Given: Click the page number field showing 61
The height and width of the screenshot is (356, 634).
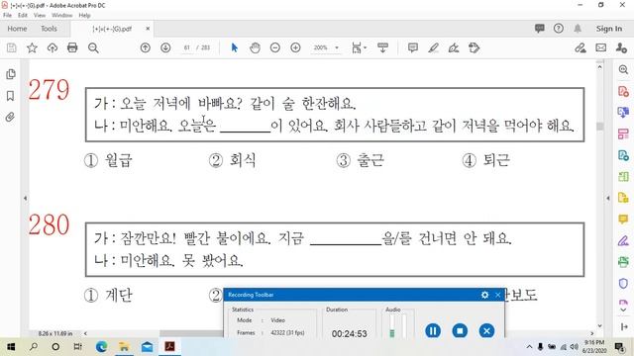Looking at the screenshot, I should [187, 47].
